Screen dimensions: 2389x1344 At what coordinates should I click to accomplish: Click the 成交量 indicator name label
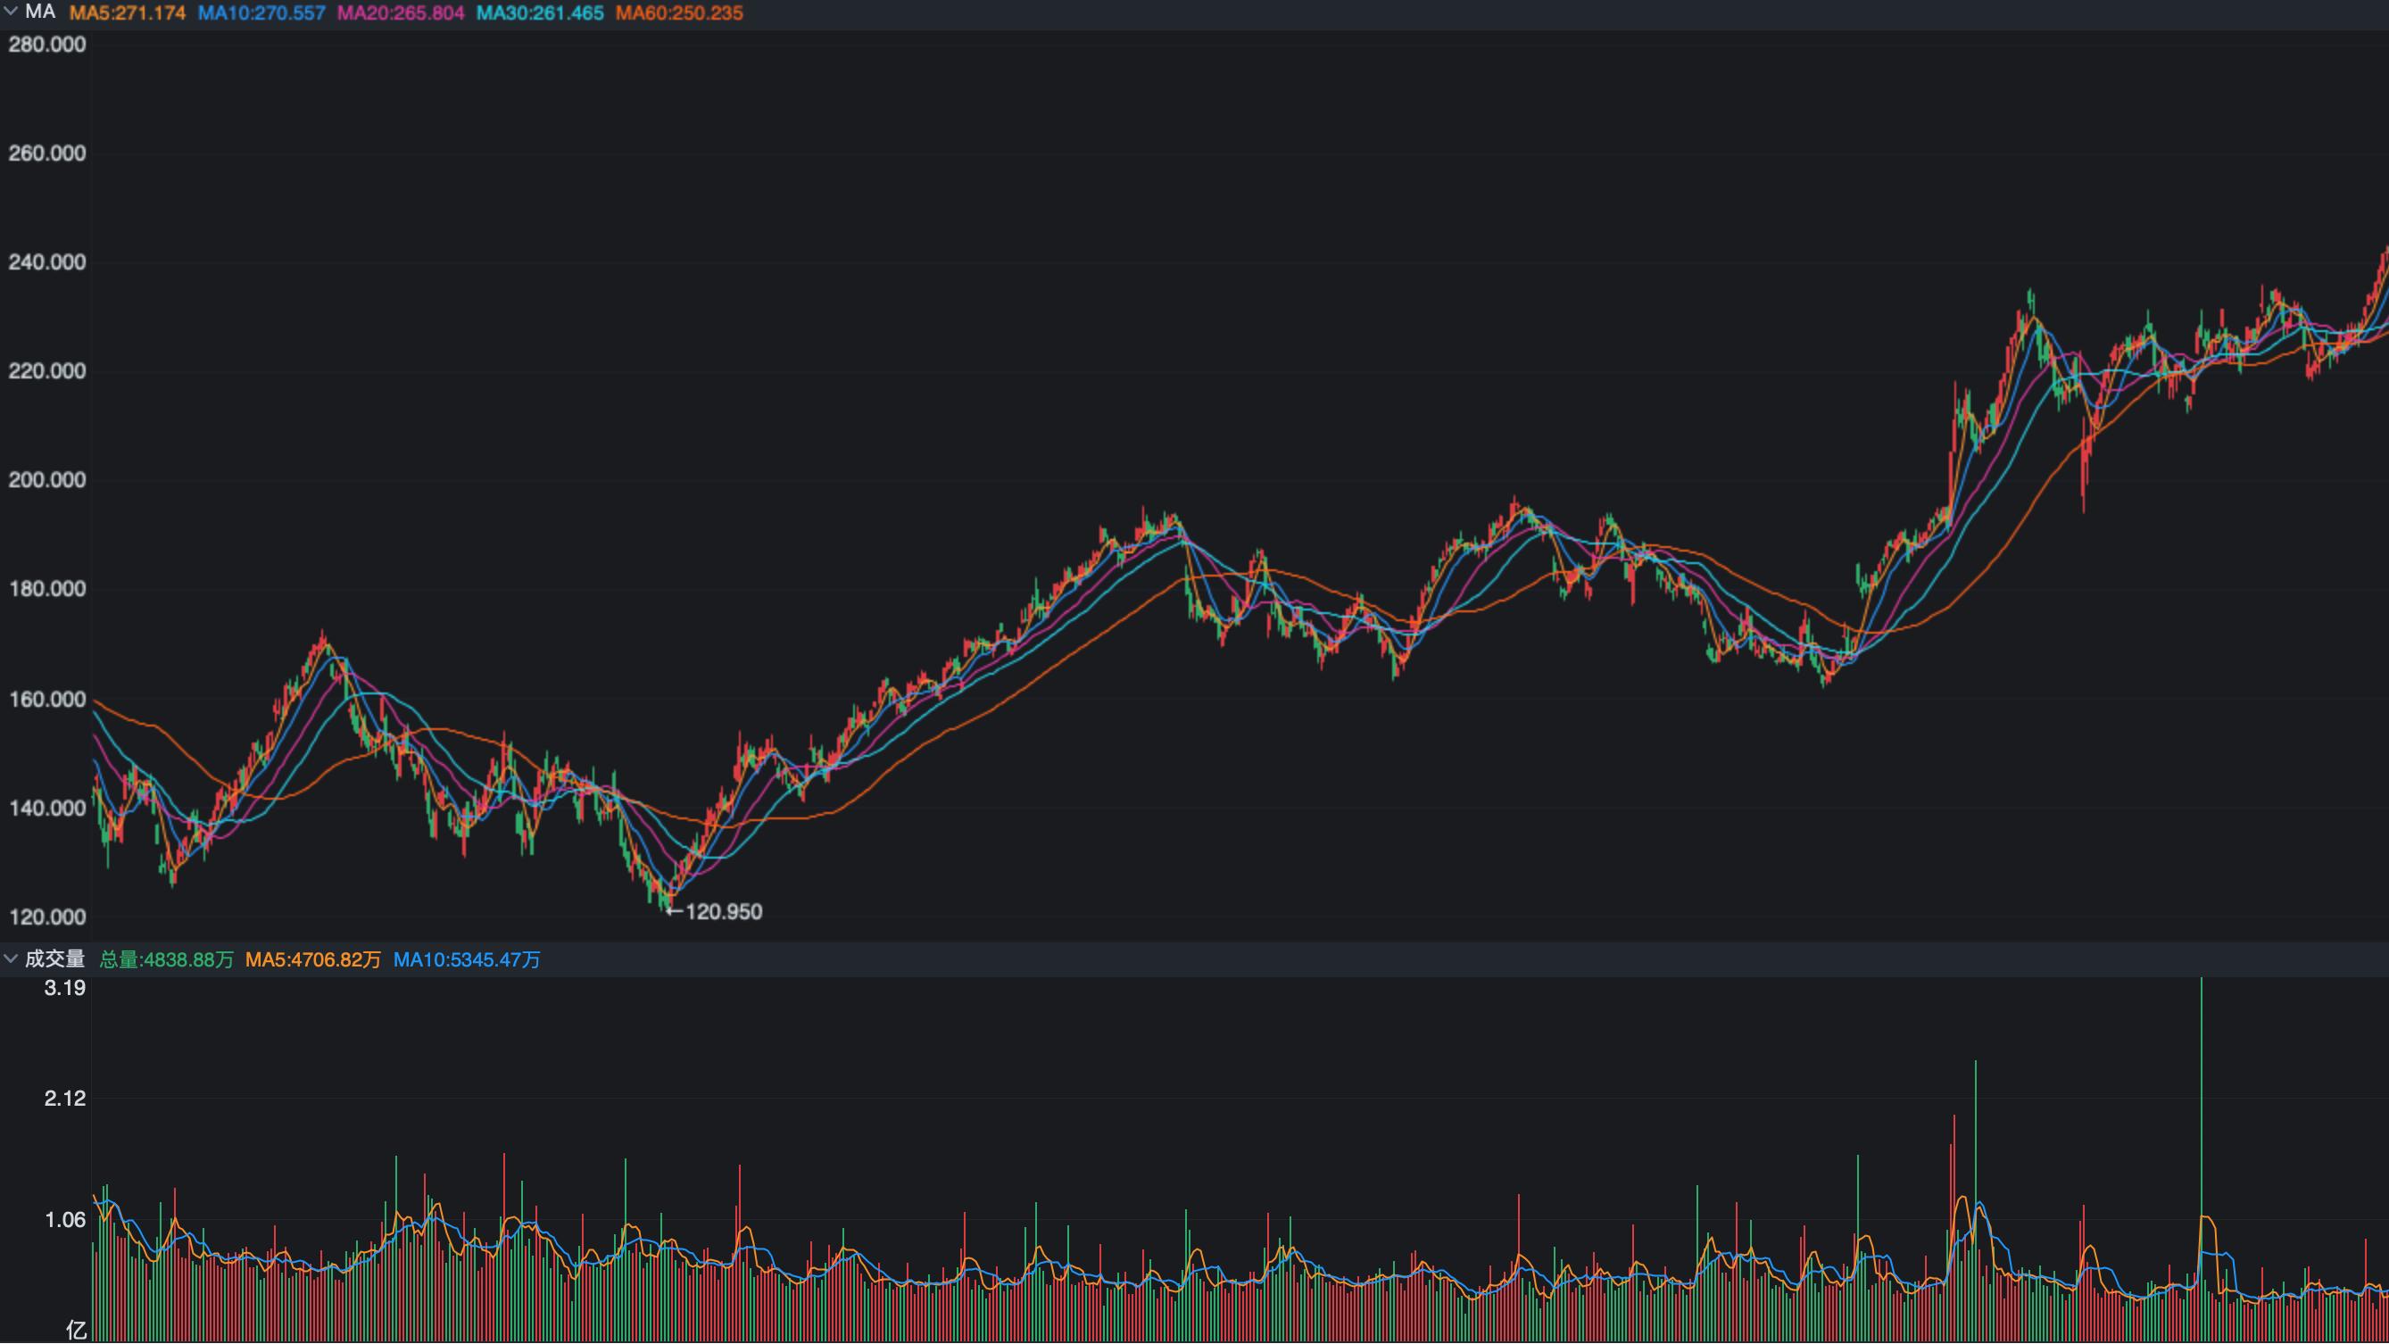tap(54, 958)
